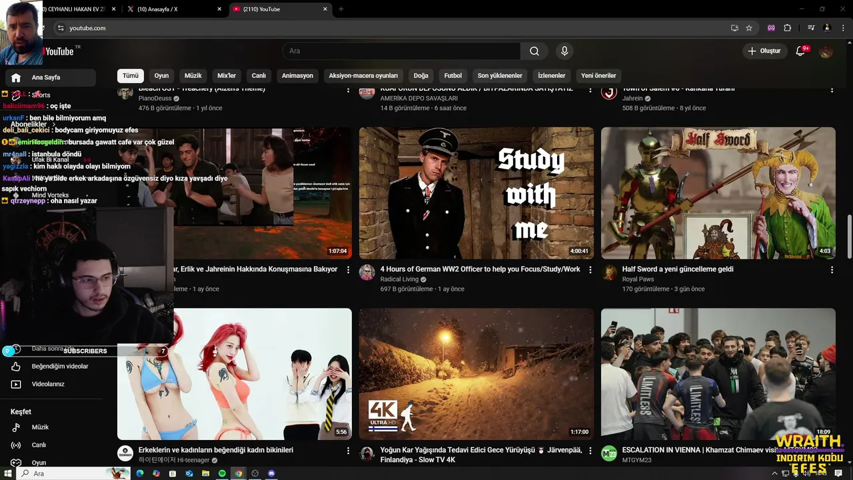
Task: Click the purple extension icon in the toolbar
Action: tap(771, 28)
